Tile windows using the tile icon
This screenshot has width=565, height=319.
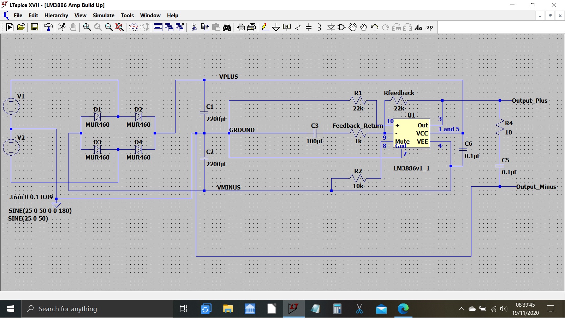(158, 27)
